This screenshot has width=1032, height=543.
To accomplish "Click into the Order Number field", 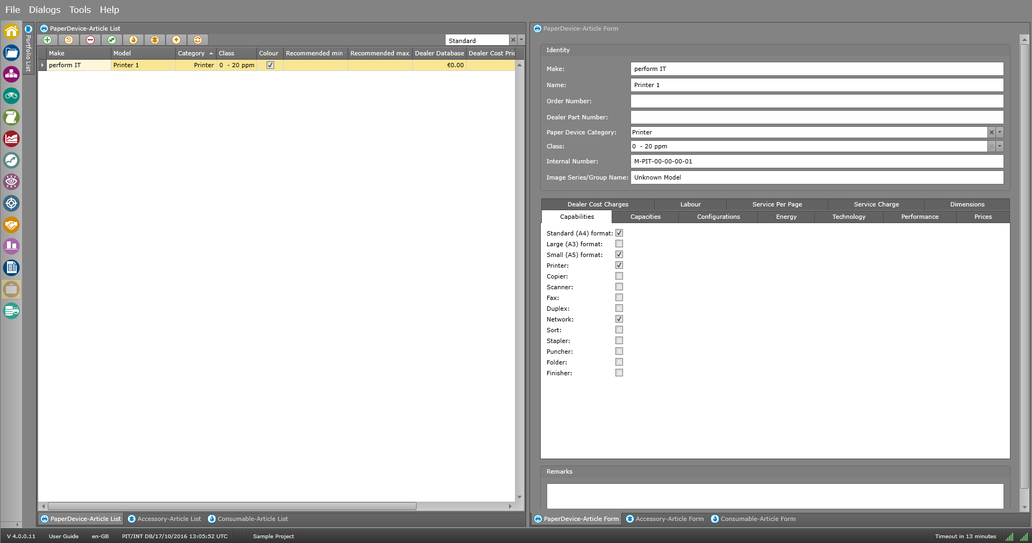I will 816,101.
